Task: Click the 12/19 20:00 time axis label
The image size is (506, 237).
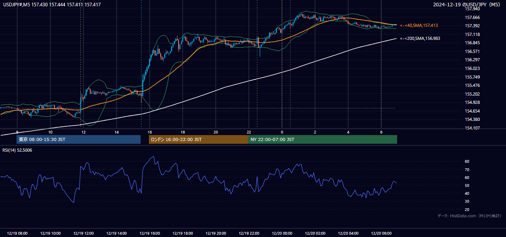Action: coord(216,233)
